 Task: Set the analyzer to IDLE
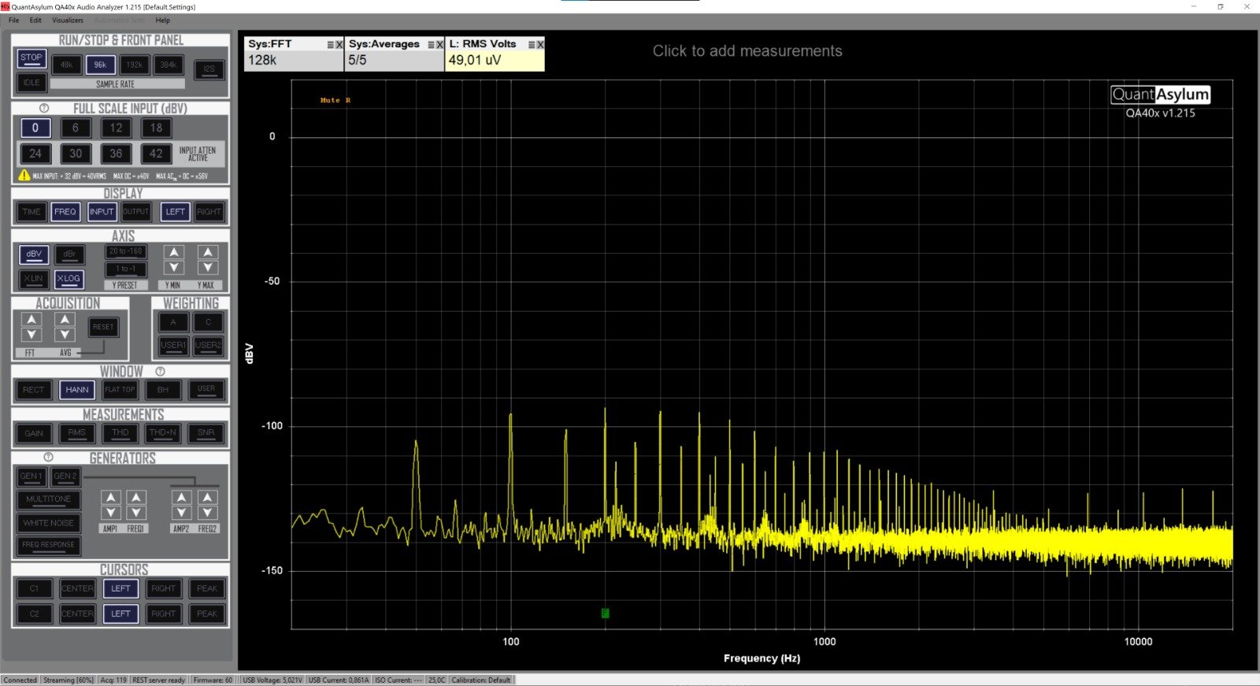pyautogui.click(x=31, y=83)
